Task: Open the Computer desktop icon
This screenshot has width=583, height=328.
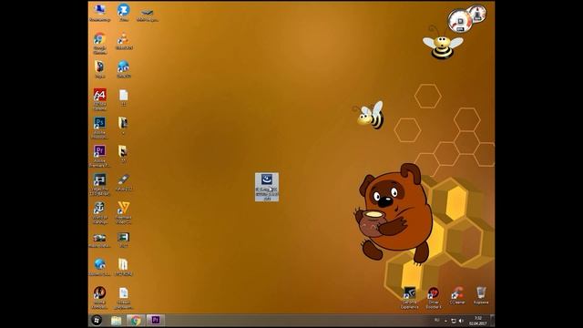Action: coord(99,12)
